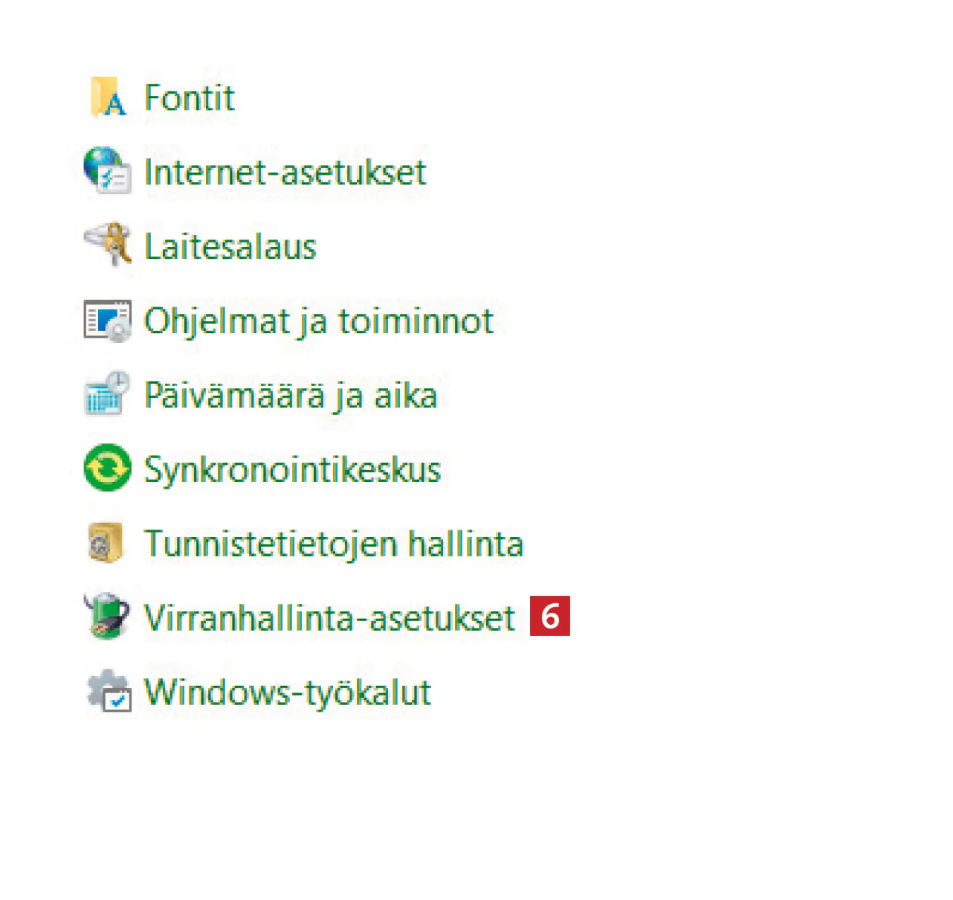
Task: Click the Internet-asetukset globe icon
Action: pos(107,171)
